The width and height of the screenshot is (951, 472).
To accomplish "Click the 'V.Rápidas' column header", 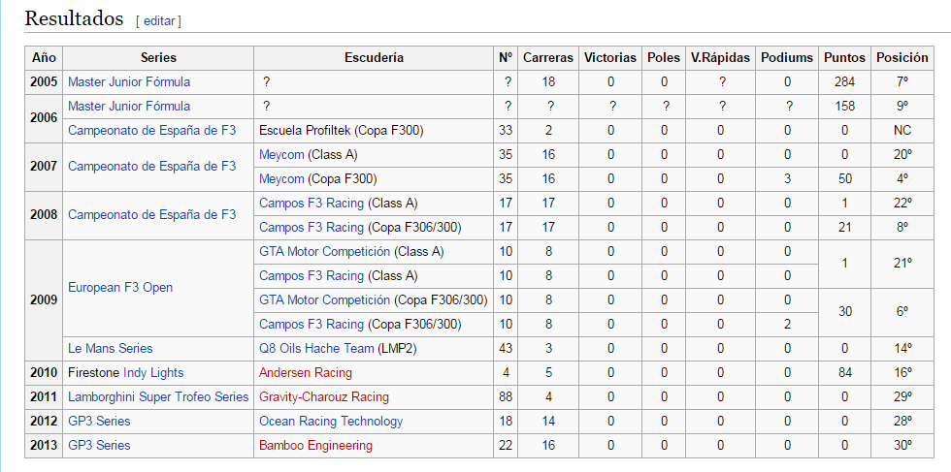I will [x=720, y=57].
